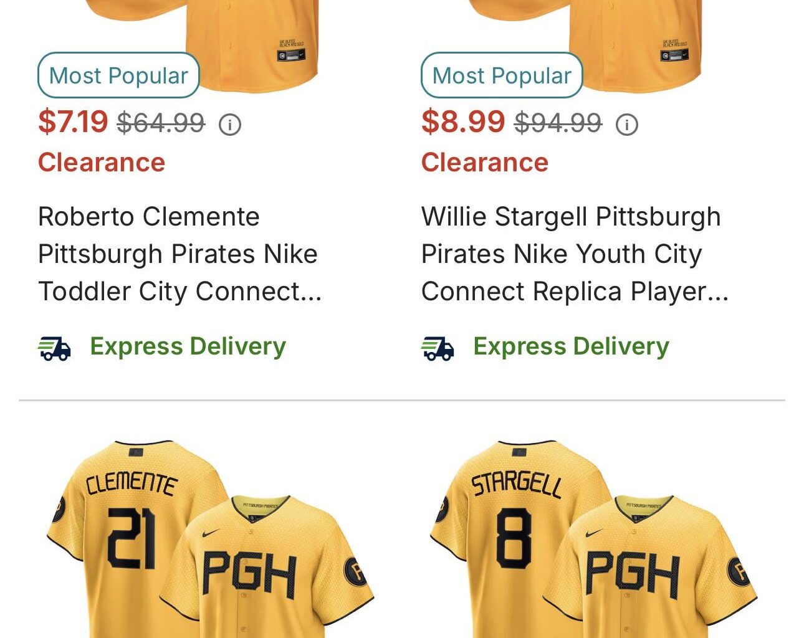Click the Clearance label under the $7.19 price

[102, 162]
